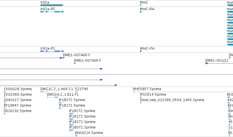Click the bar glyph under IP18072.3prime
The width and height of the screenshot is (233, 137).
pyautogui.click(x=71, y=130)
